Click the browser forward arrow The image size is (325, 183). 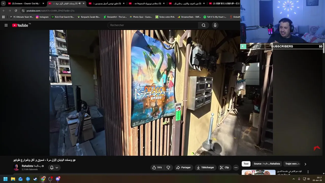tap(10, 11)
